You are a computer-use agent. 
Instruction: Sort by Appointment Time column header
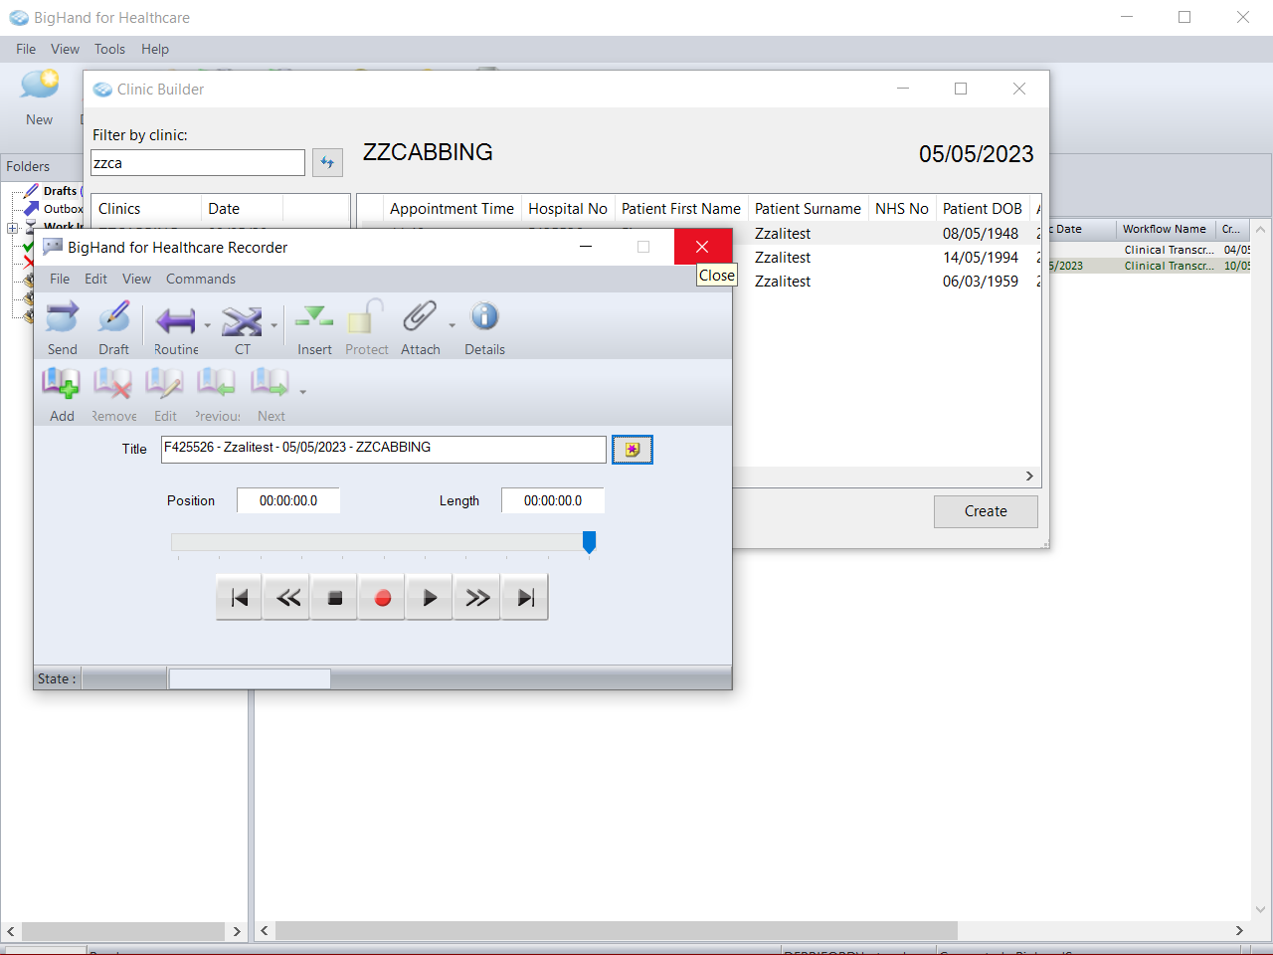click(452, 208)
